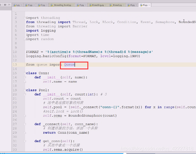Click the fold end marker at line 7
The width and height of the screenshot is (196, 154).
coord(25,39)
